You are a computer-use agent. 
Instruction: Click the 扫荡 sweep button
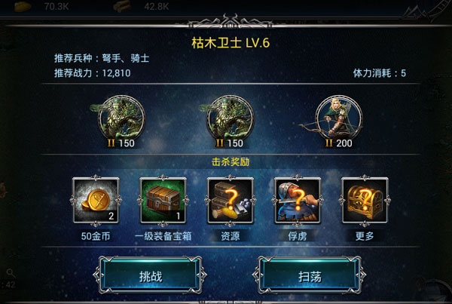310,275
